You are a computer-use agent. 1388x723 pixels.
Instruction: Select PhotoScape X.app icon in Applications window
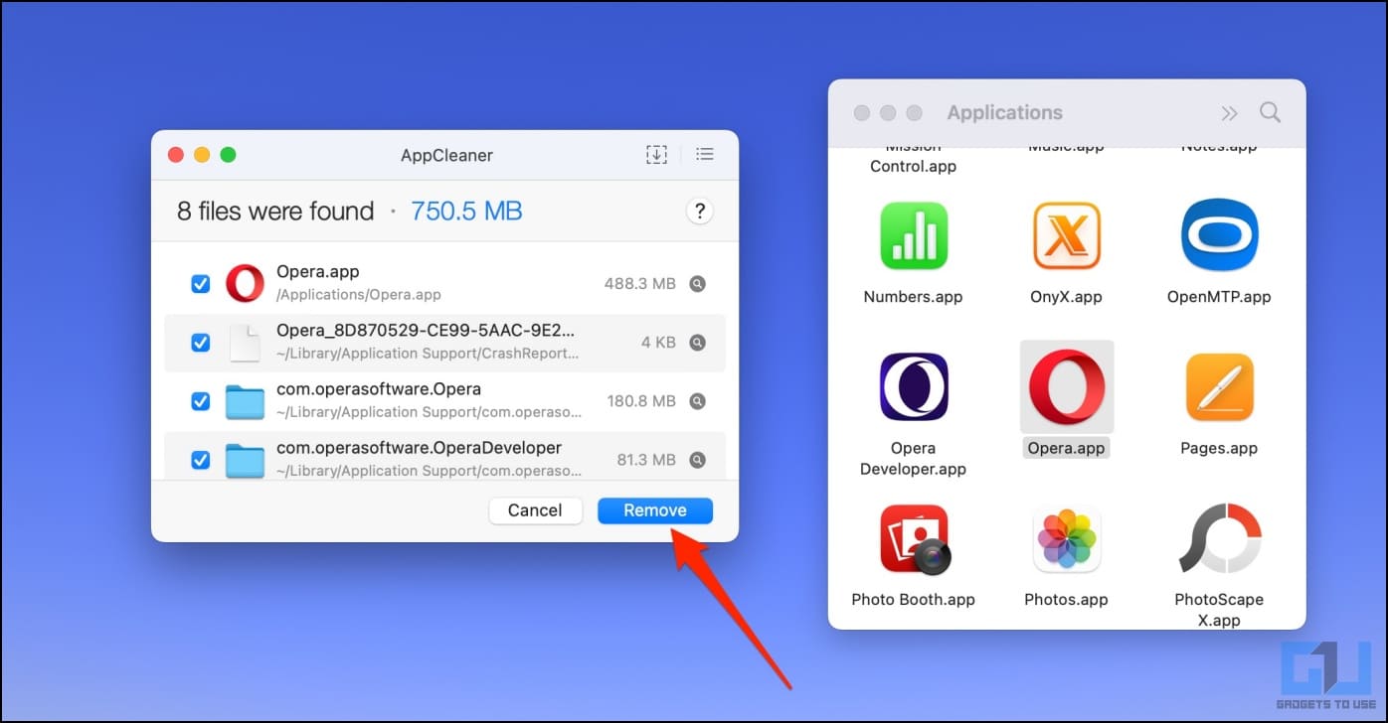(x=1220, y=539)
